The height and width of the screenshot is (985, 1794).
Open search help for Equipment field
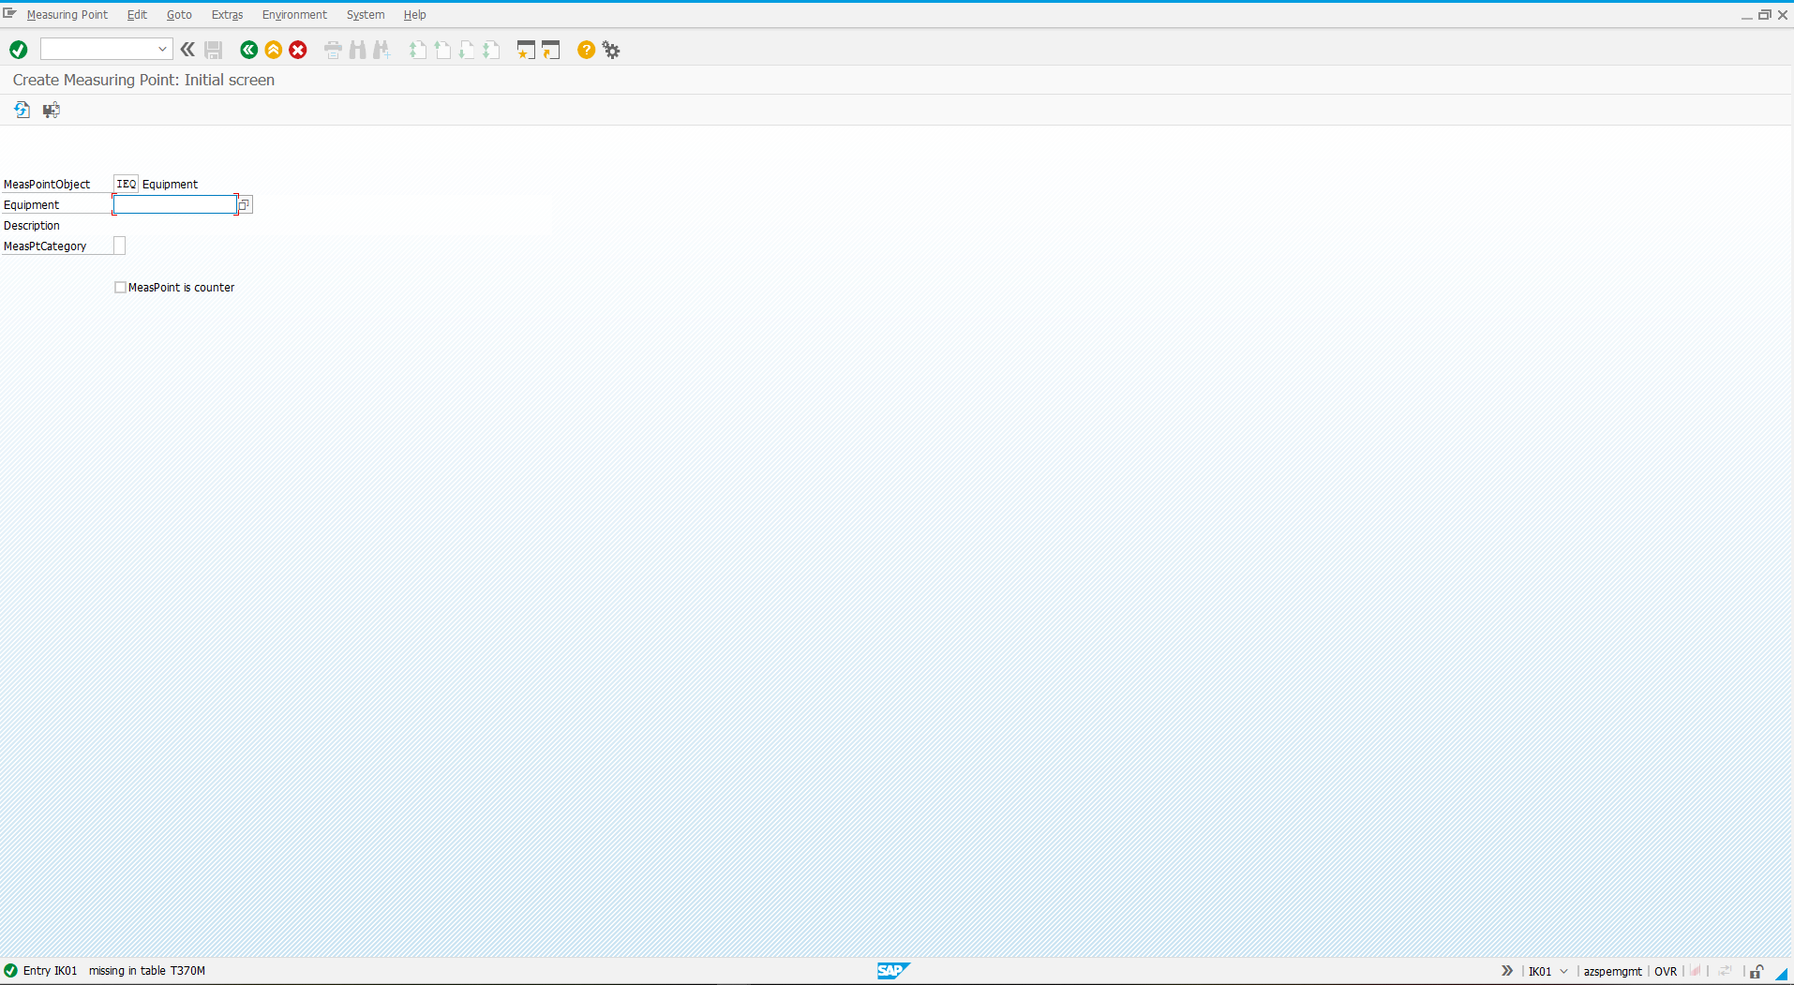click(245, 204)
